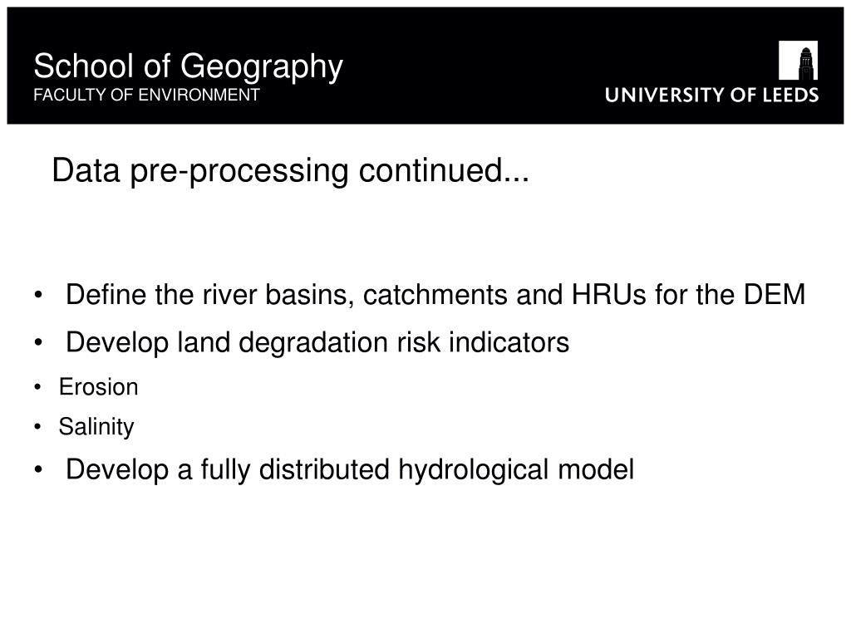This screenshot has height=638, width=851.
Task: Click the University of Leeds tower logo
Action: tap(798, 60)
